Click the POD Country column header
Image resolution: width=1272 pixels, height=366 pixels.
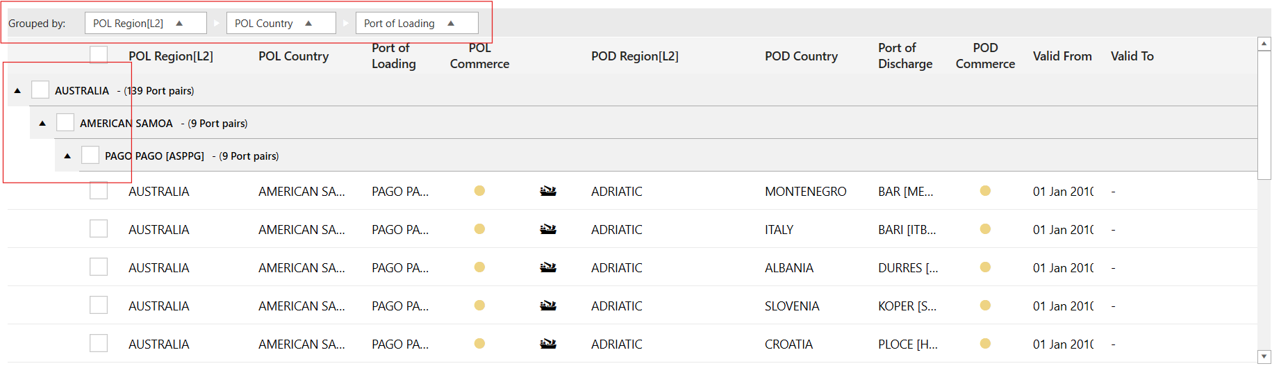(801, 56)
